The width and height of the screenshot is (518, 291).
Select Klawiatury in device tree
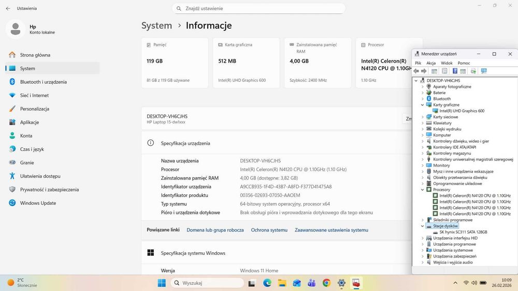pos(442,123)
